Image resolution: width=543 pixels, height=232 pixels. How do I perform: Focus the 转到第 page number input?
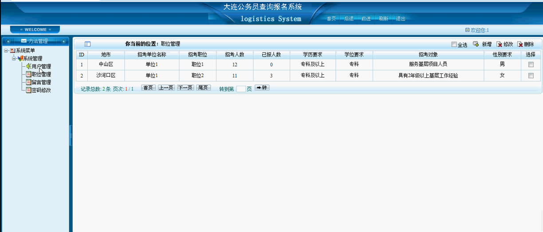241,88
